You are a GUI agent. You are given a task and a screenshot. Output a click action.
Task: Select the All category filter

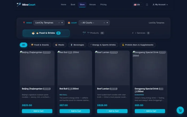(x=24, y=45)
